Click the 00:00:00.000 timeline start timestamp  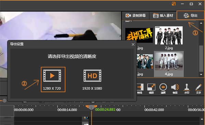24,110
